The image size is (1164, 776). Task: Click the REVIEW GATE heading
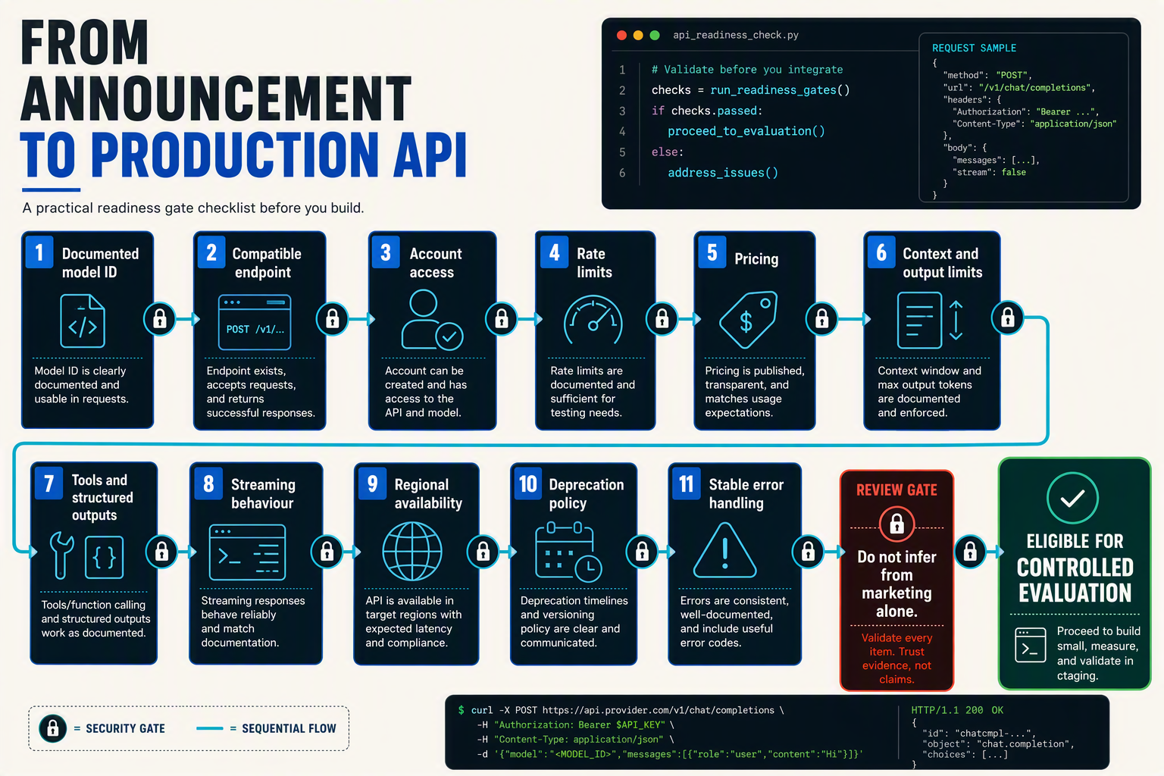click(896, 490)
